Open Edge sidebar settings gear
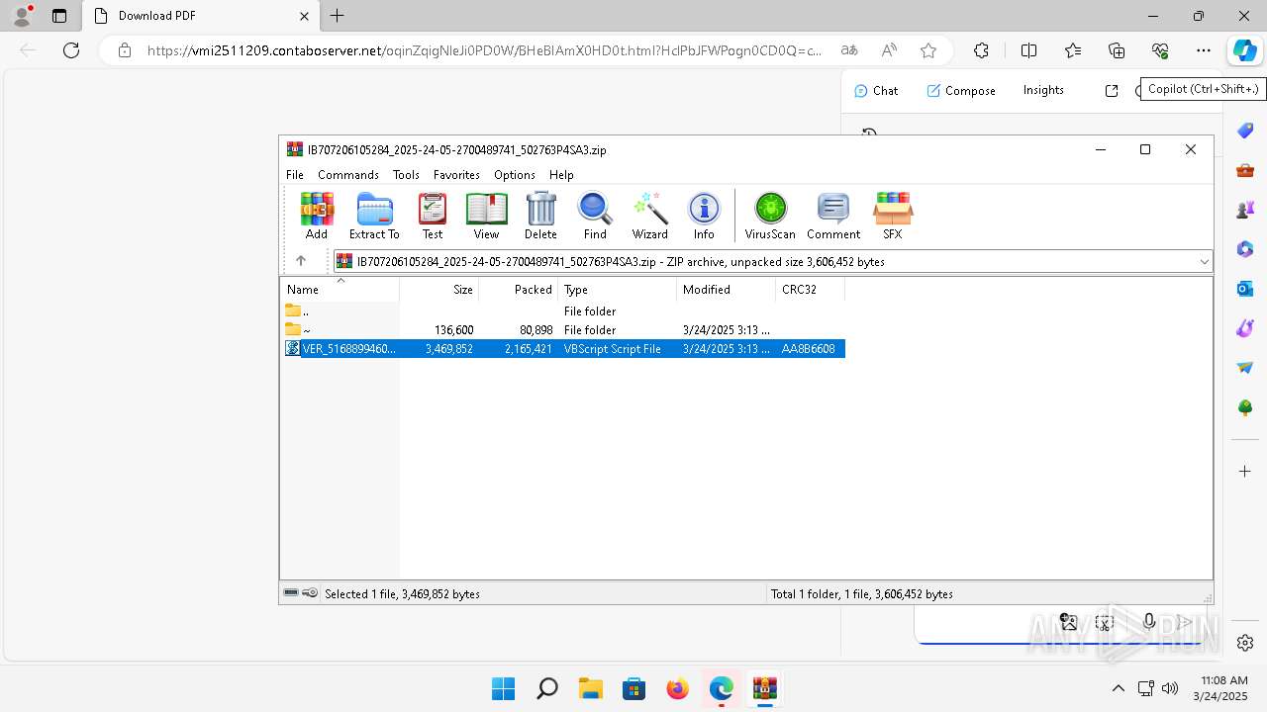The width and height of the screenshot is (1267, 712). (1245, 643)
